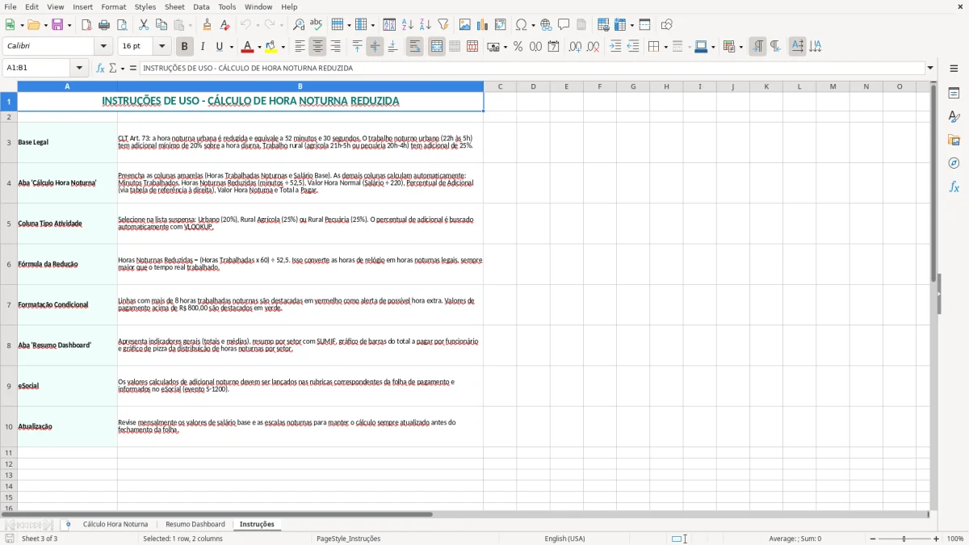Toggle Italic formatting
Screen dimensions: 969x545
point(203,47)
